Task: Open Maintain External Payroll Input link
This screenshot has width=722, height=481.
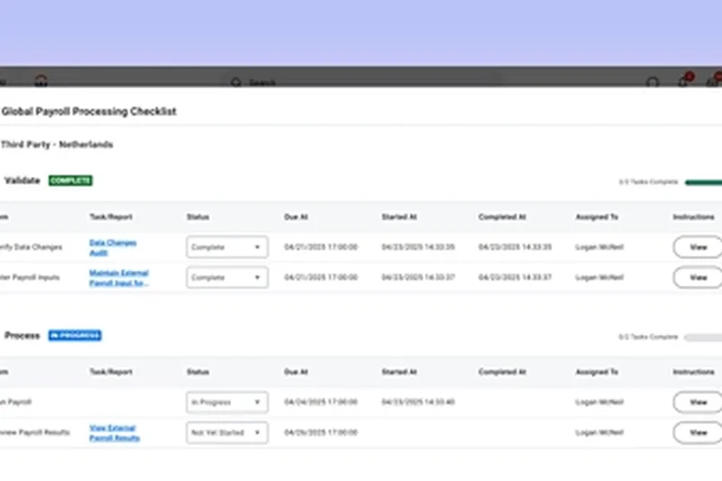Action: click(119, 278)
